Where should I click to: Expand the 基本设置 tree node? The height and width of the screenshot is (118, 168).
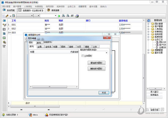[148, 53]
